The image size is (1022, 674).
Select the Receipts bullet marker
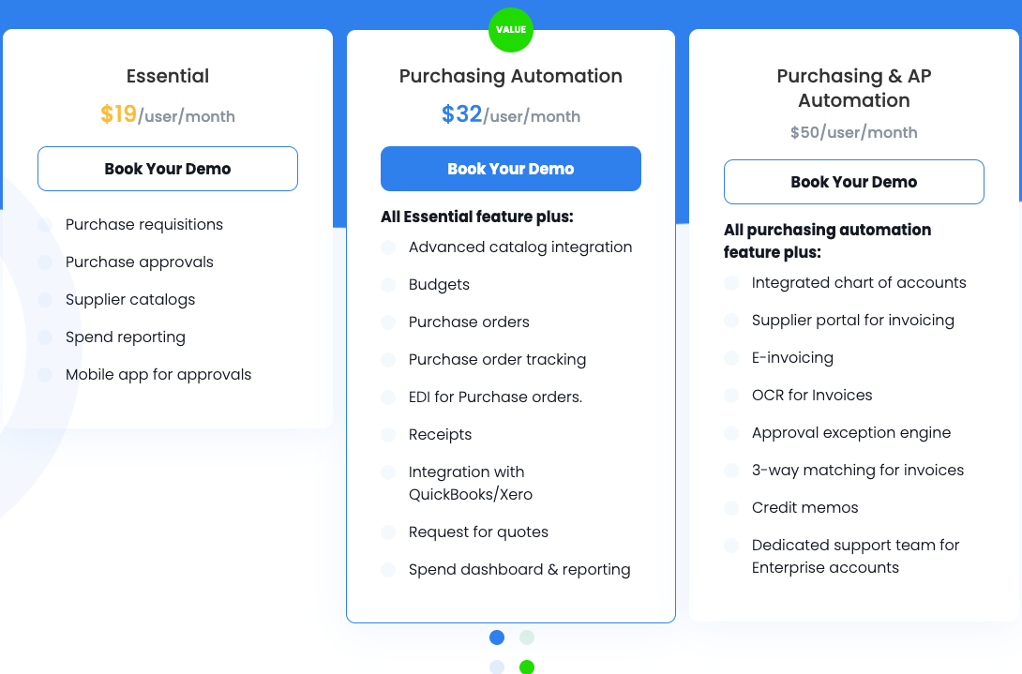pyautogui.click(x=387, y=435)
